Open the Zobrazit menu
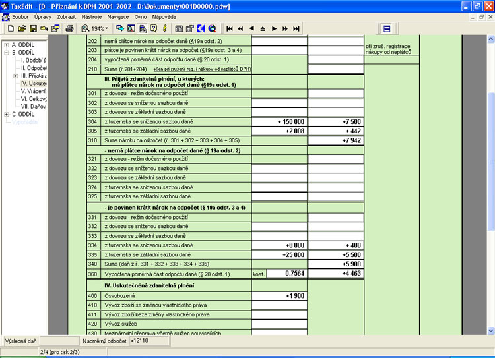495x358 pixels. 66,17
